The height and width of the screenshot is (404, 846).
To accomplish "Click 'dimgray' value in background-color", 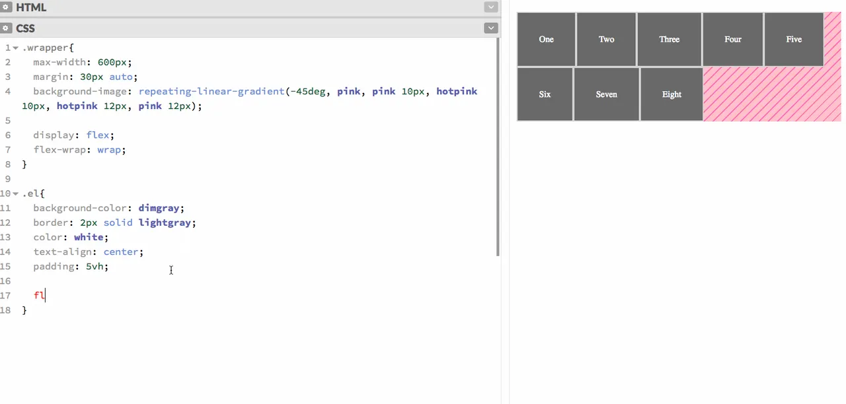I will (x=159, y=208).
